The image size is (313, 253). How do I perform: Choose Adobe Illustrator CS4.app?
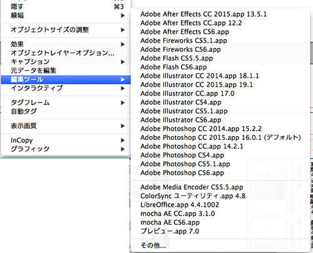click(220, 102)
